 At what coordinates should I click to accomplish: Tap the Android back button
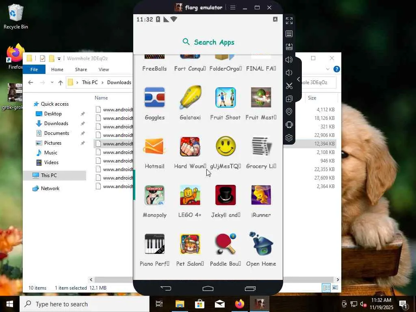click(x=166, y=288)
